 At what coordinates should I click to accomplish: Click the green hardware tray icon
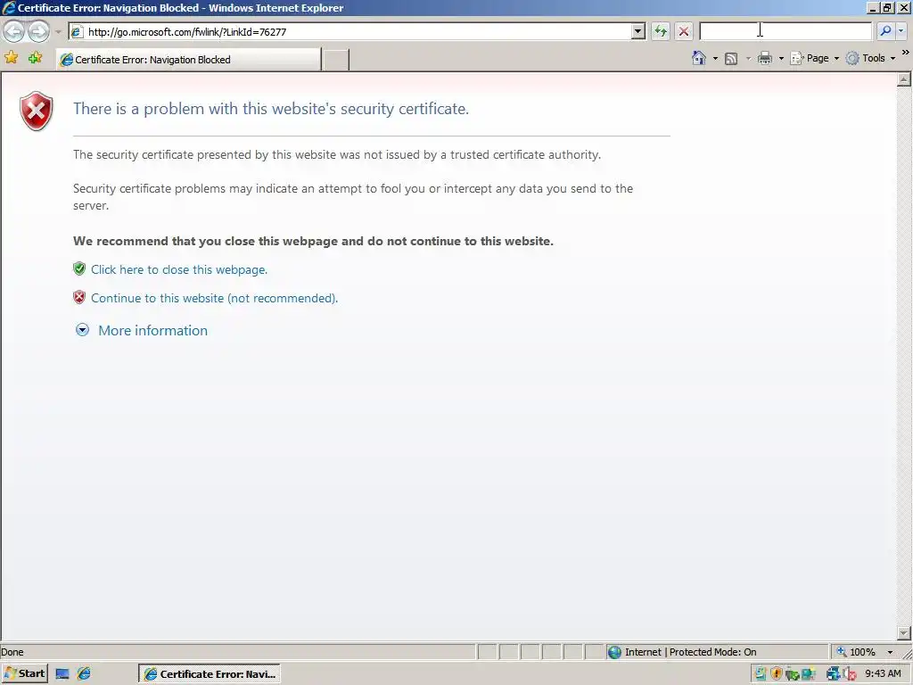[x=792, y=674]
